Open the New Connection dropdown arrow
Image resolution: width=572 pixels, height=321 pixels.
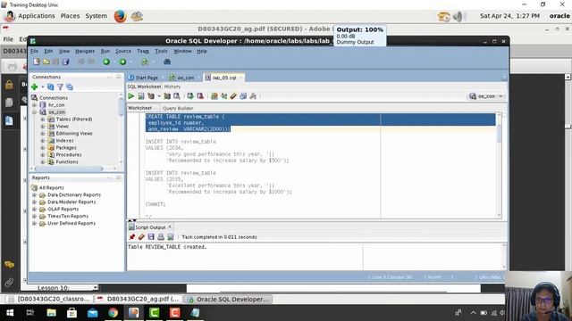click(x=42, y=87)
